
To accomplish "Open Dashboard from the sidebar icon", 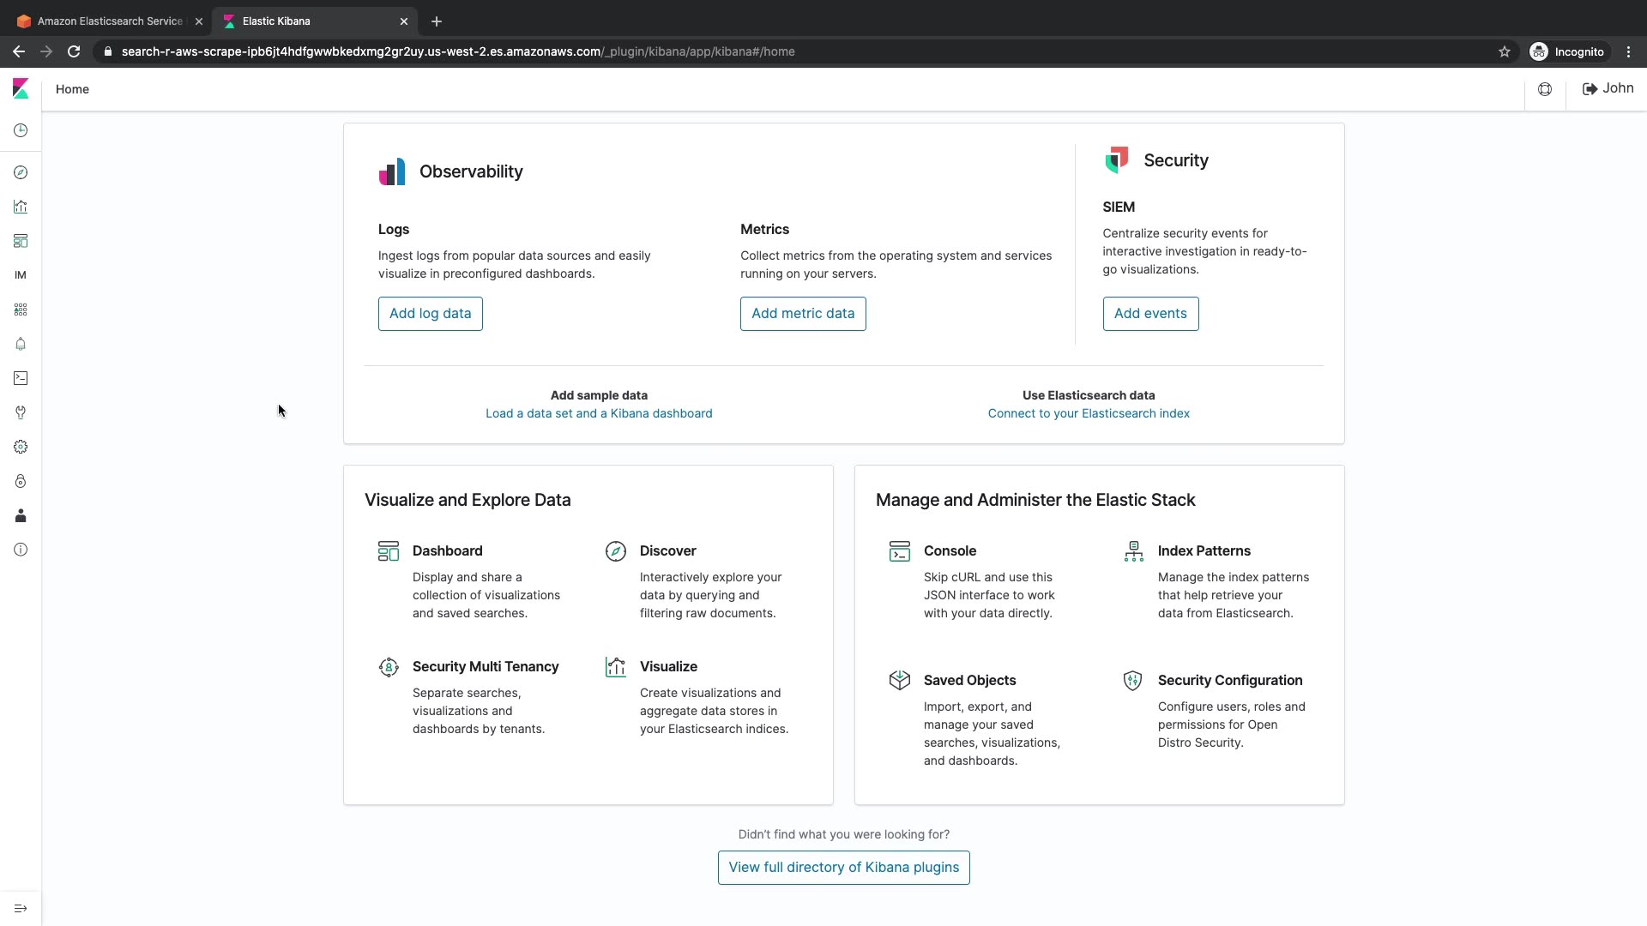I will 21,241.
